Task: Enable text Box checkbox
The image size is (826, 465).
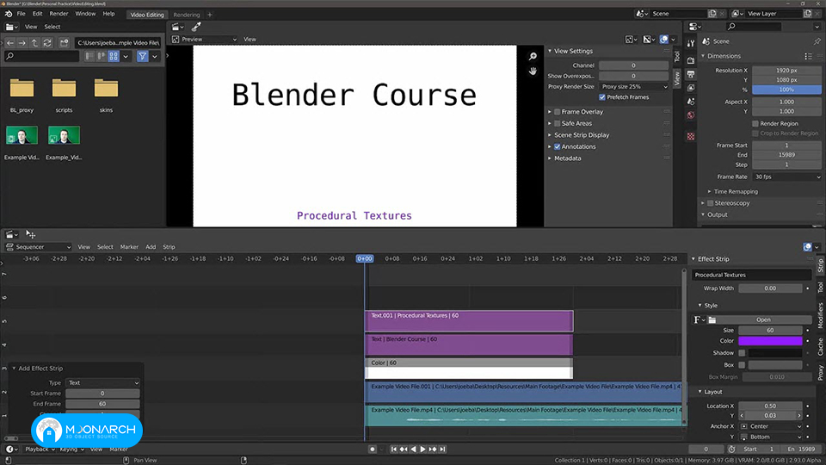Action: pos(742,365)
